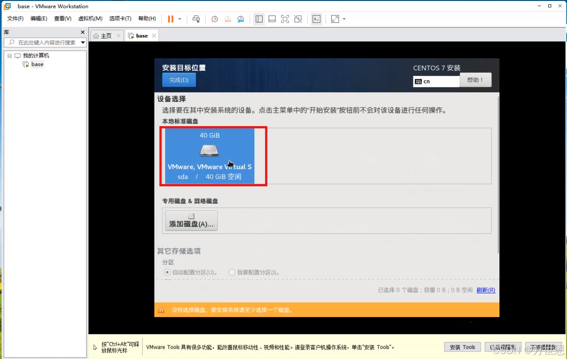
Task: Open the console view icon
Action: coord(316,19)
